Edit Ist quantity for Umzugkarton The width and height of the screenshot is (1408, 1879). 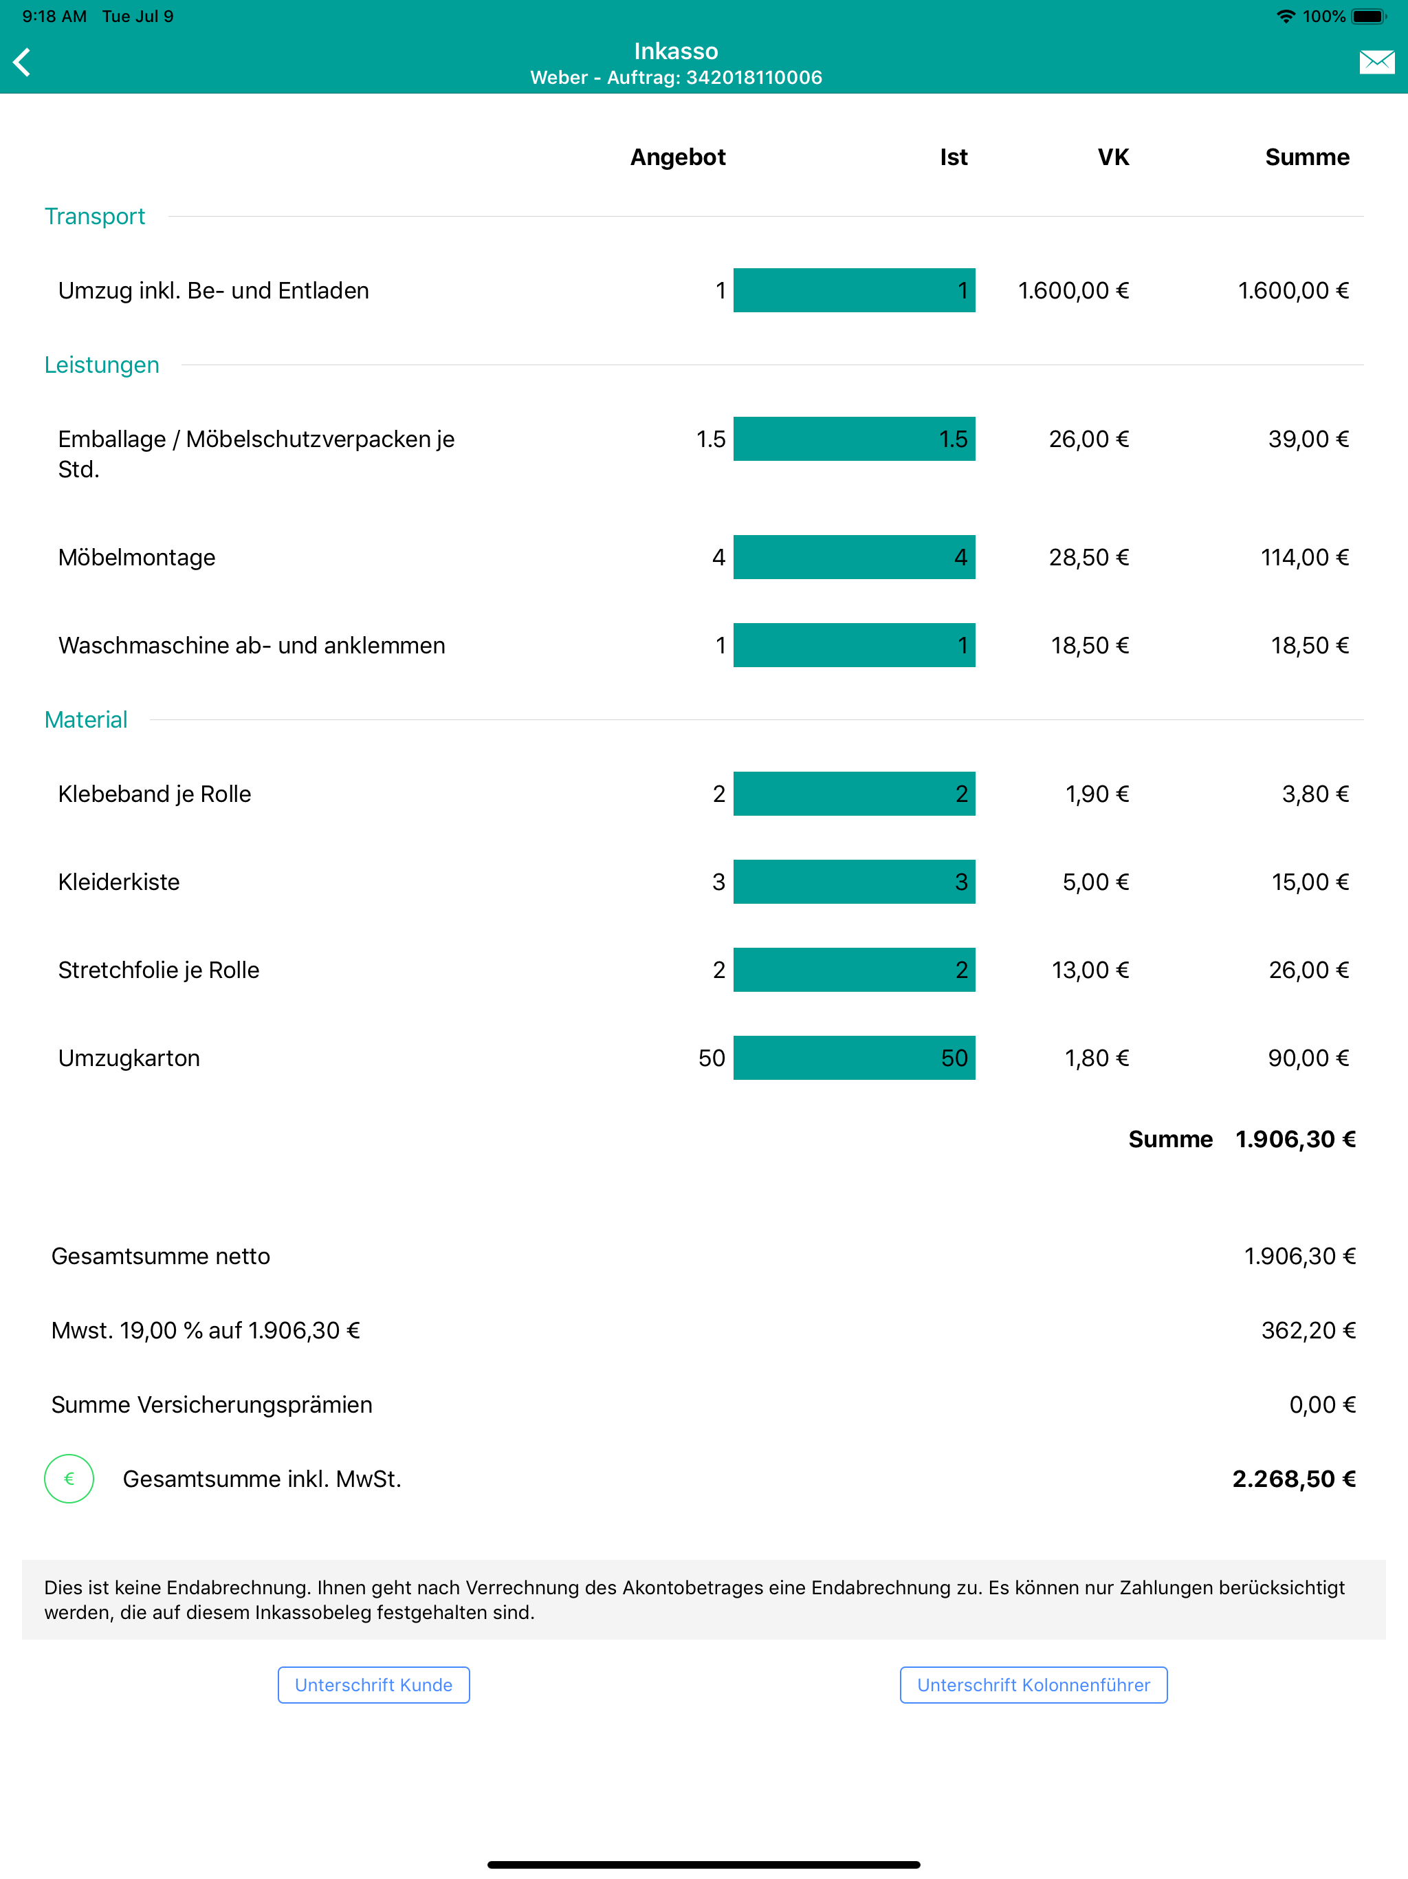point(853,1058)
